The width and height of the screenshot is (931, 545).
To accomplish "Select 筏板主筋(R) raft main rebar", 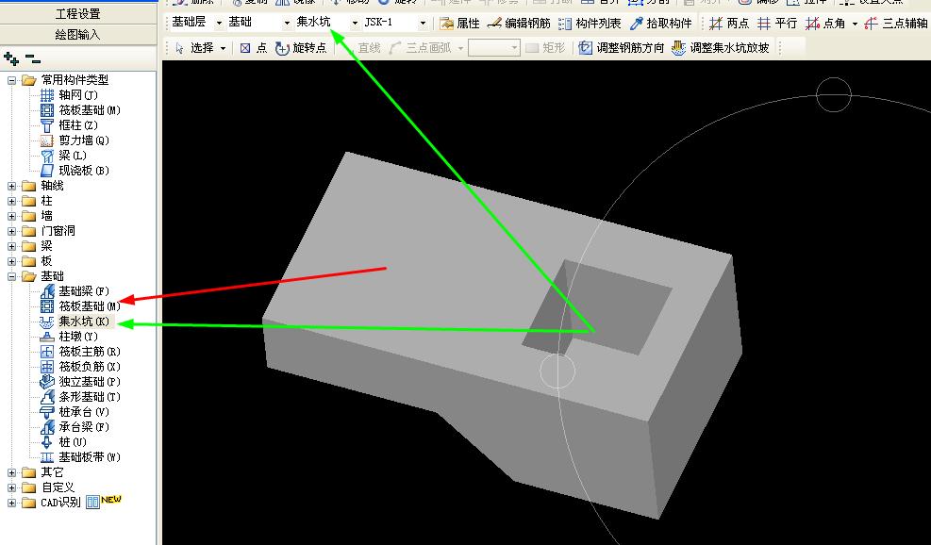I will (81, 352).
